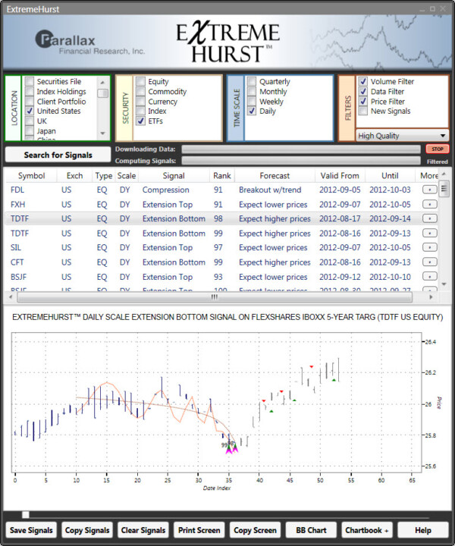Click 'Expect lower prices' in FXH row
This screenshot has height=546, width=455.
point(273,205)
